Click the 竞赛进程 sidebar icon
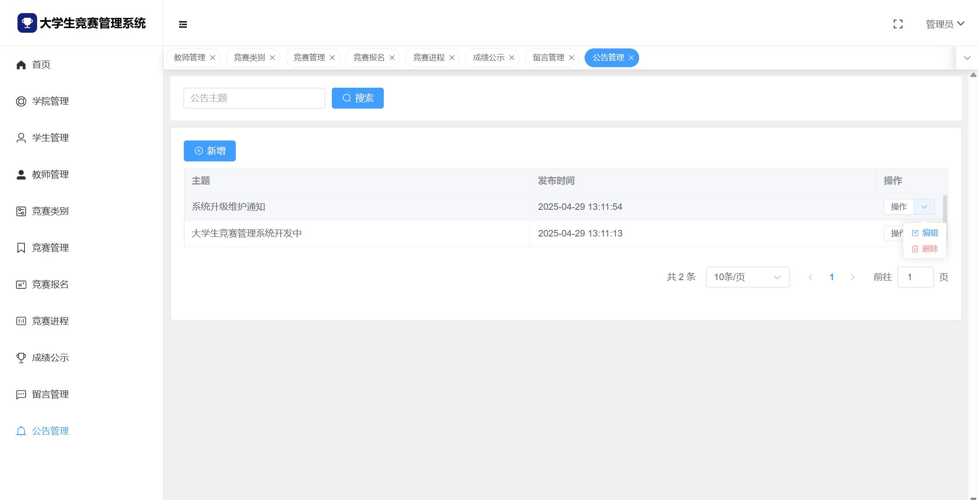Screen dimensions: 978x500 (21, 321)
